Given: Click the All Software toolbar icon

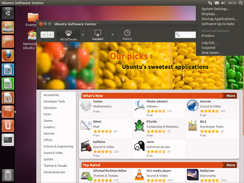Looking at the screenshot, I should coord(68,35).
